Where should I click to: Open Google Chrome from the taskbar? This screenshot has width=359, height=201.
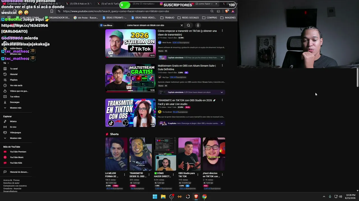point(204,197)
